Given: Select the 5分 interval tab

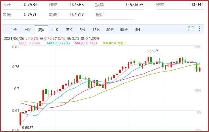Looking at the screenshot, I should 82,30.
